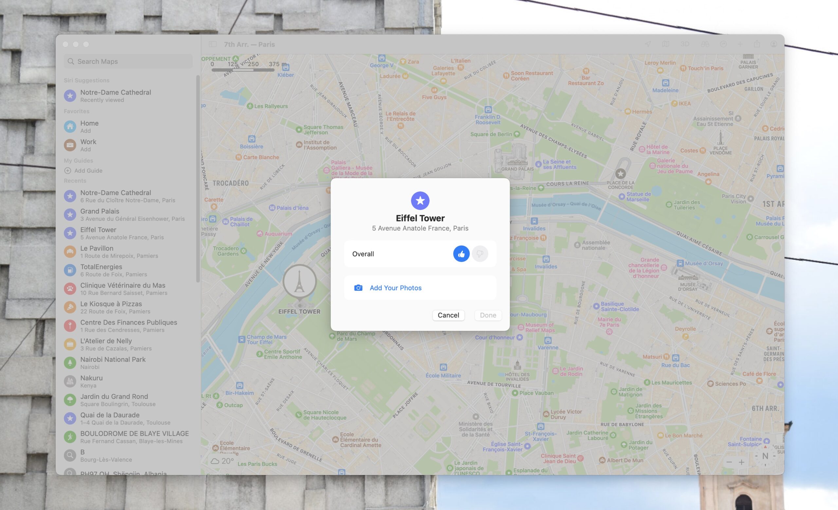Click Clinique Vétérinaire du Mas paw icon
This screenshot has height=510, width=838.
[x=70, y=289]
